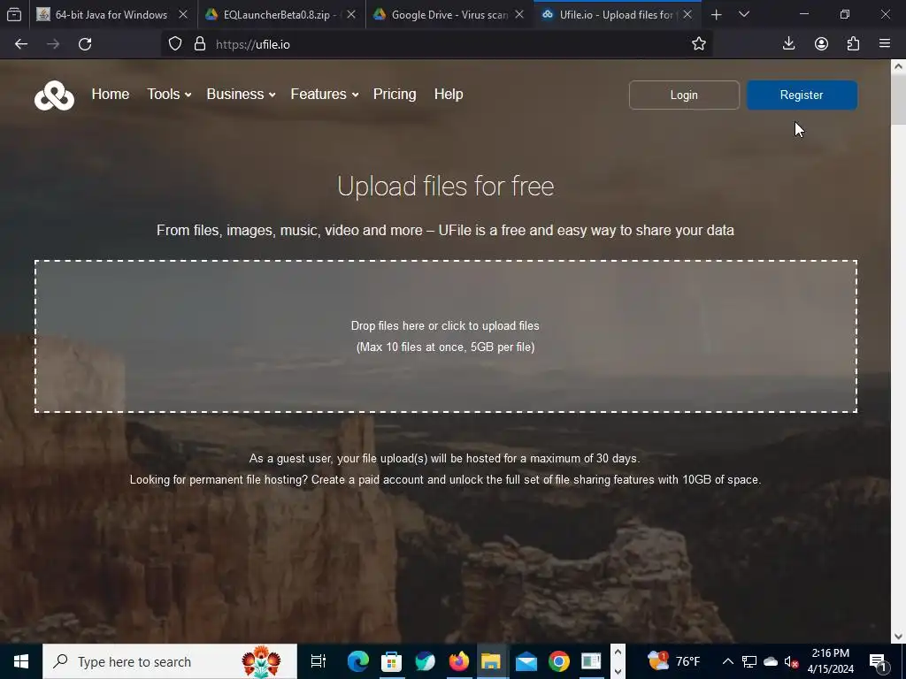This screenshot has width=906, height=679.
Task: Bookmark this page with the star icon
Action: pos(699,44)
